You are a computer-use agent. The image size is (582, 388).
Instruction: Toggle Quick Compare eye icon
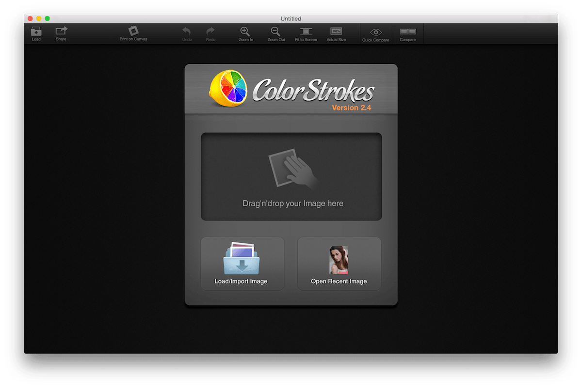[x=376, y=32]
